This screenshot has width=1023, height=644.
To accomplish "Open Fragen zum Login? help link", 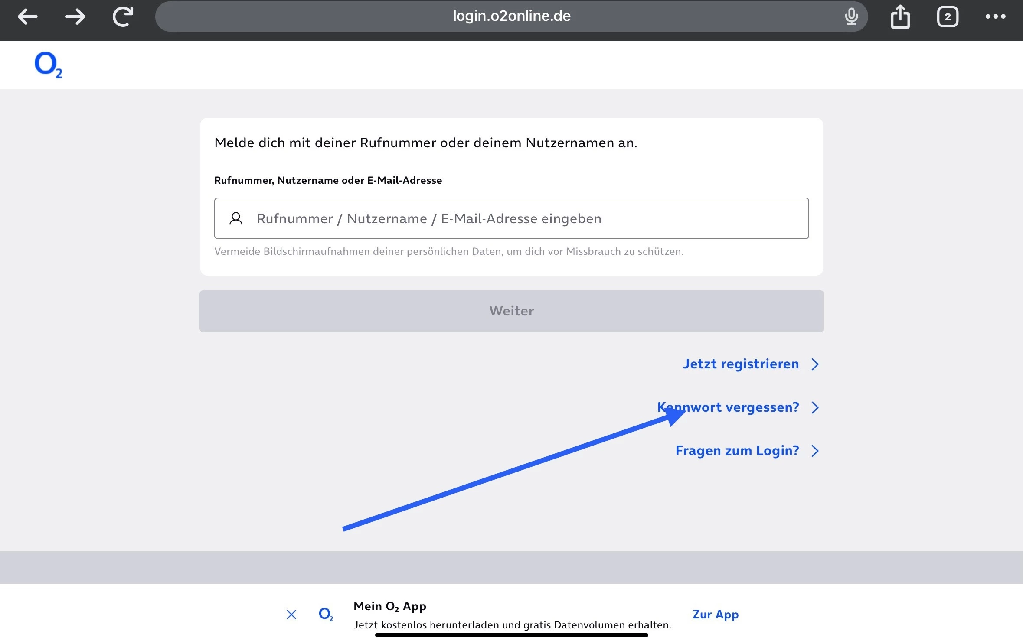I will tap(737, 451).
